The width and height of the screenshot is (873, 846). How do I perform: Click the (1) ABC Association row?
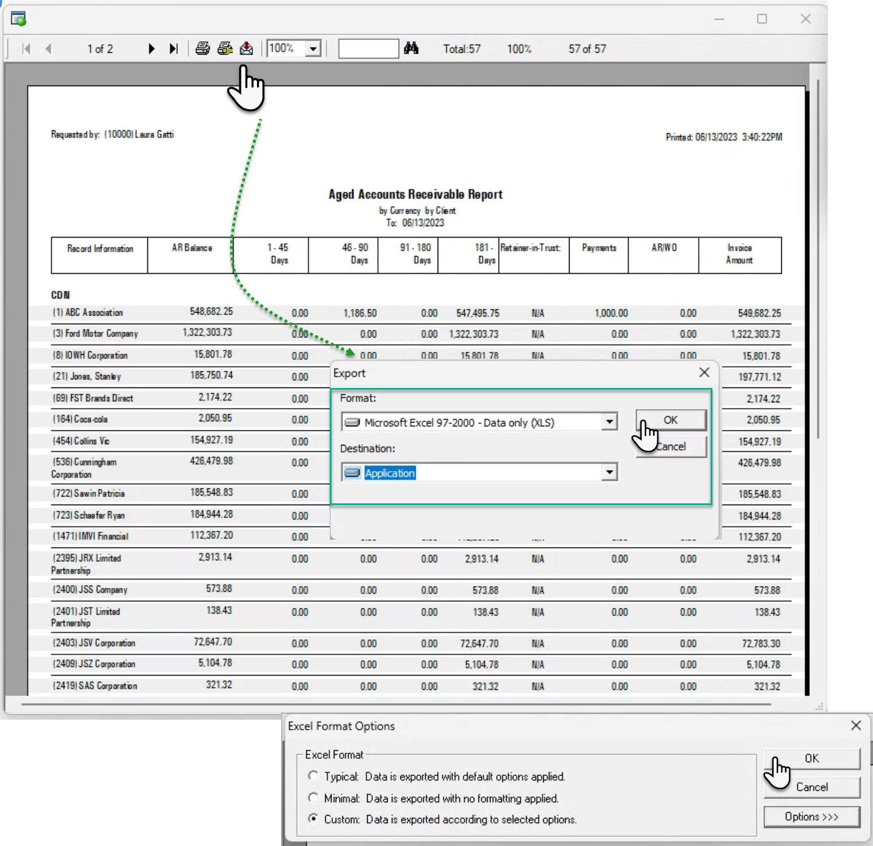pyautogui.click(x=421, y=313)
